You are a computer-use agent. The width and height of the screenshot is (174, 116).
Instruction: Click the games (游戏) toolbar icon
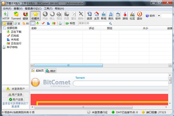click(125, 16)
